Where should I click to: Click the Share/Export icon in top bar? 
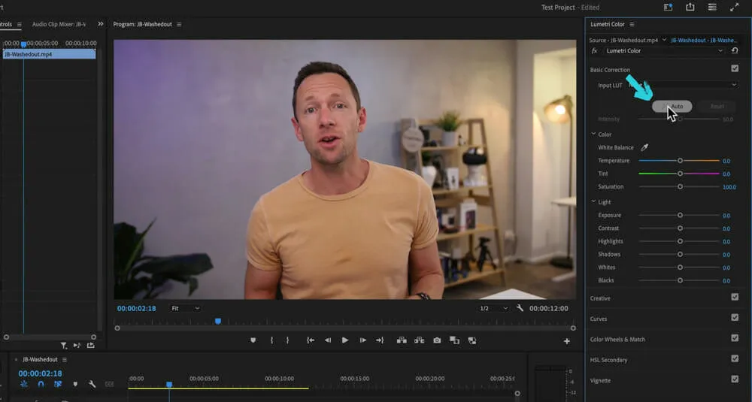(x=690, y=7)
